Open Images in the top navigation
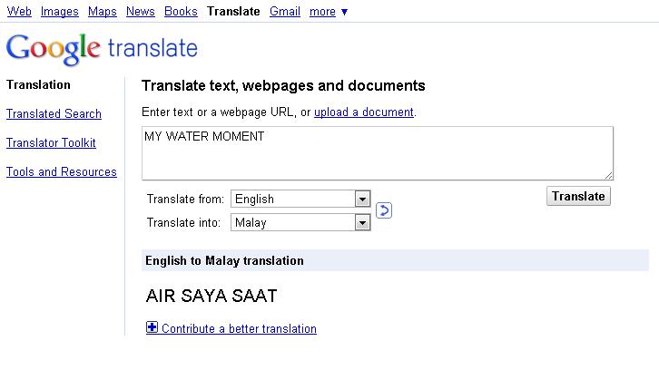 (60, 12)
